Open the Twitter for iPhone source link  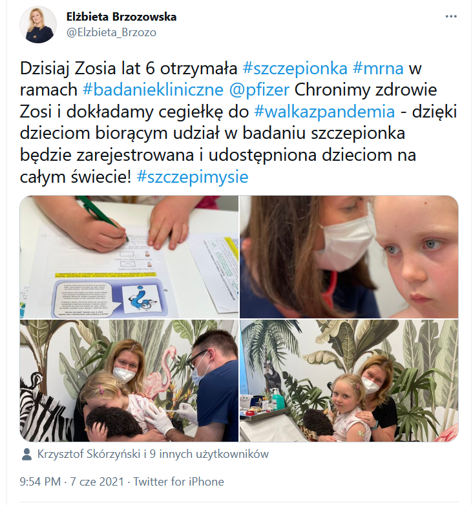pos(178,482)
